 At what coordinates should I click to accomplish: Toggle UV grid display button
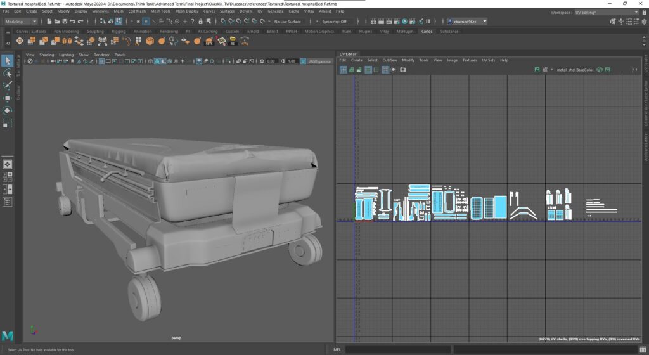pos(385,70)
